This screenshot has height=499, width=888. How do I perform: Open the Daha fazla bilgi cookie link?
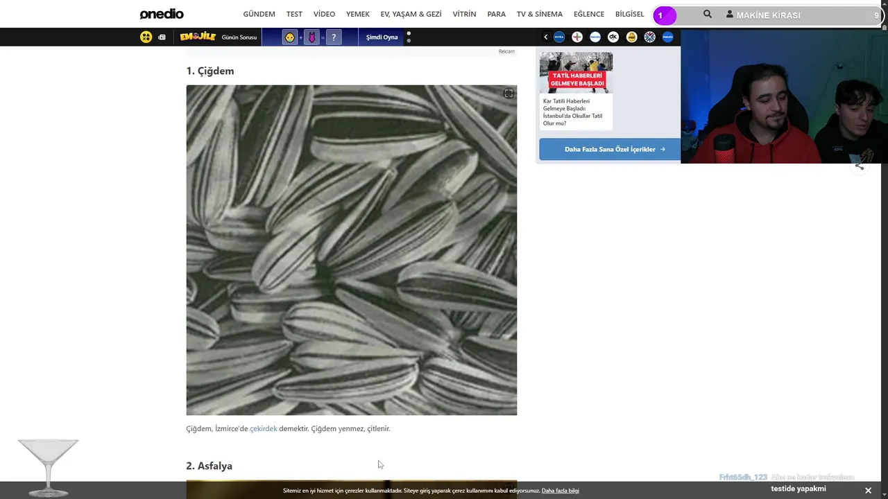(x=561, y=491)
